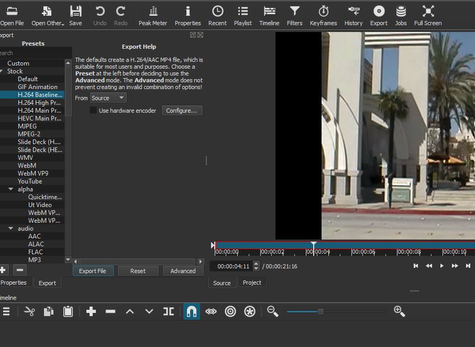Click the Configure hardware encoder button
Screen dimensions: 475x347
(x=182, y=111)
